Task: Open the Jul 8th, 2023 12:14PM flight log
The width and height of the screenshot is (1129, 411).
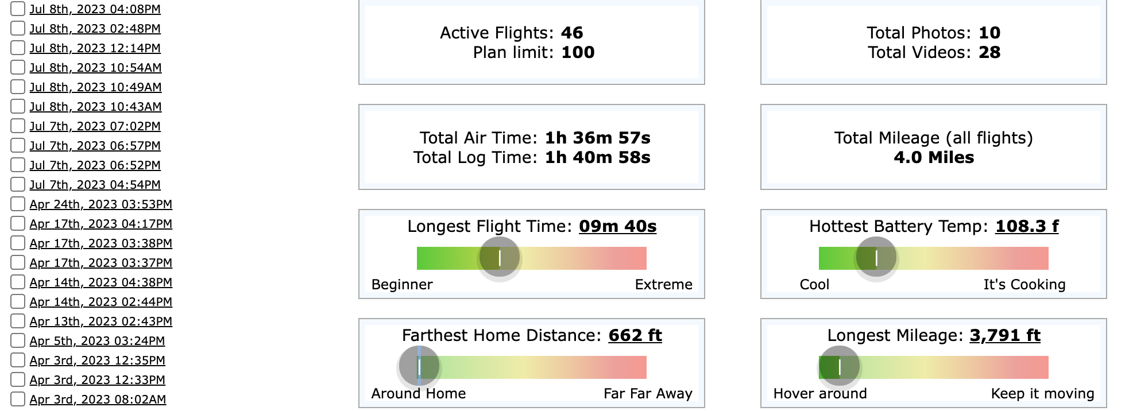Action: coord(95,48)
